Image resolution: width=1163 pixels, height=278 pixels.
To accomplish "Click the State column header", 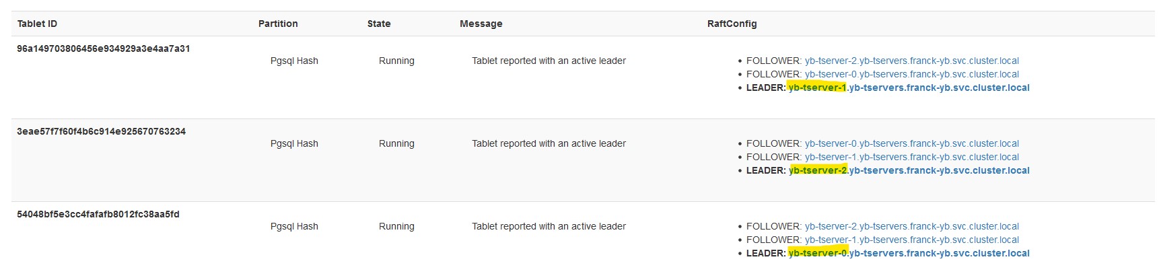I will 379,24.
